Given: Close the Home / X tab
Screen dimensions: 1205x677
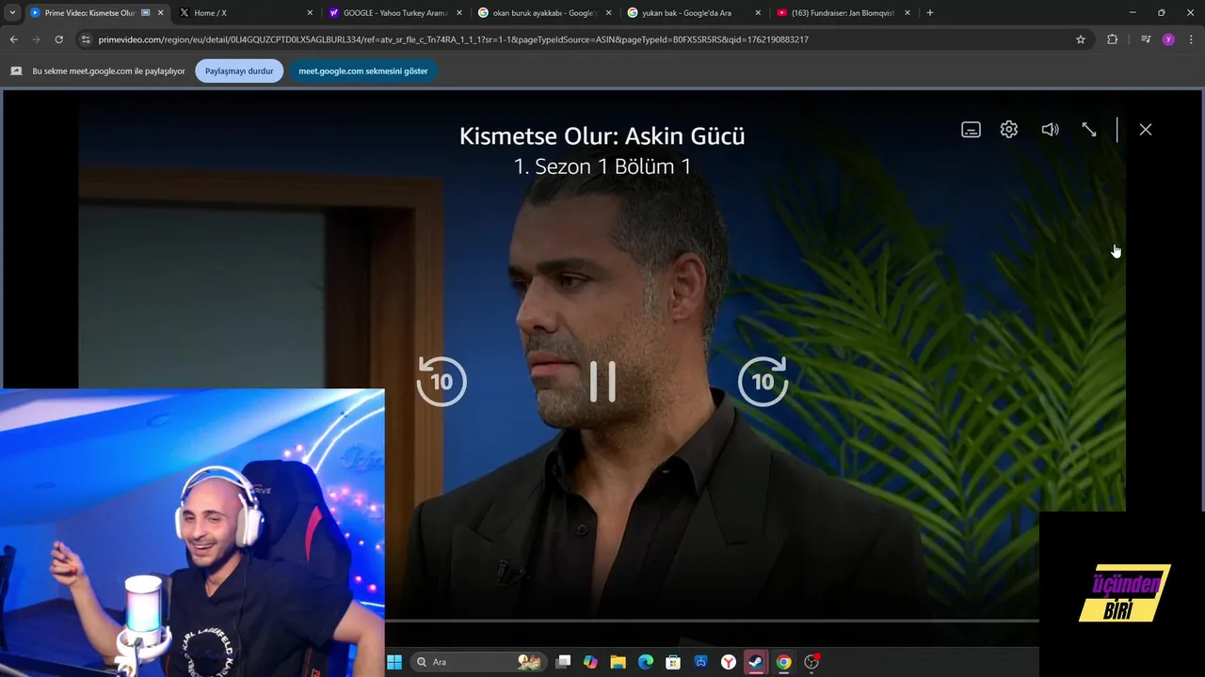Looking at the screenshot, I should pyautogui.click(x=310, y=13).
